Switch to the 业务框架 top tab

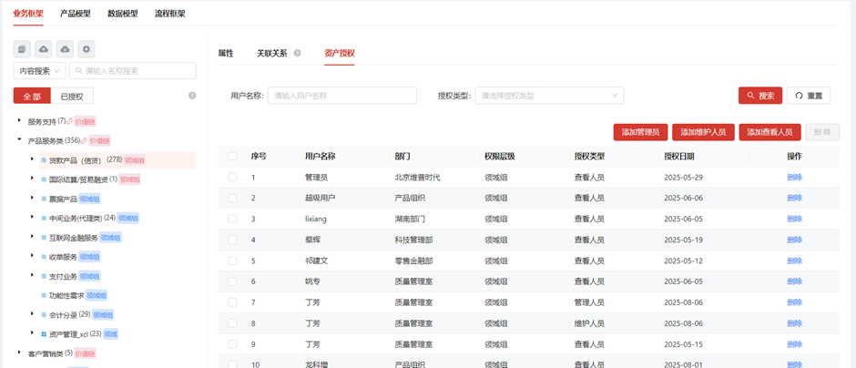coord(28,14)
